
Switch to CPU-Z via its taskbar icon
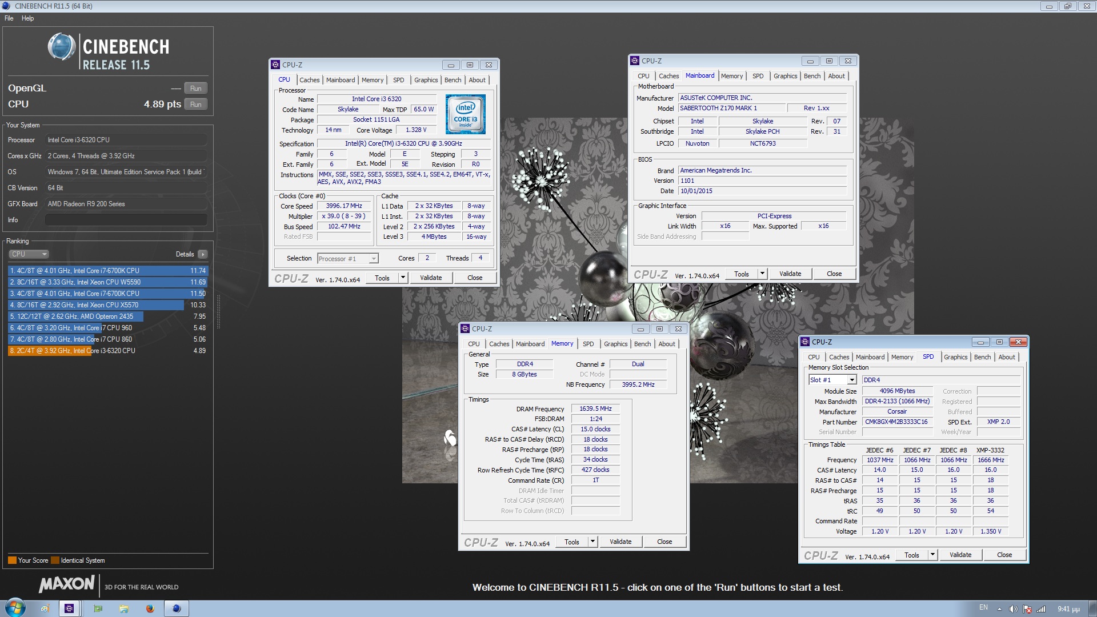click(69, 609)
